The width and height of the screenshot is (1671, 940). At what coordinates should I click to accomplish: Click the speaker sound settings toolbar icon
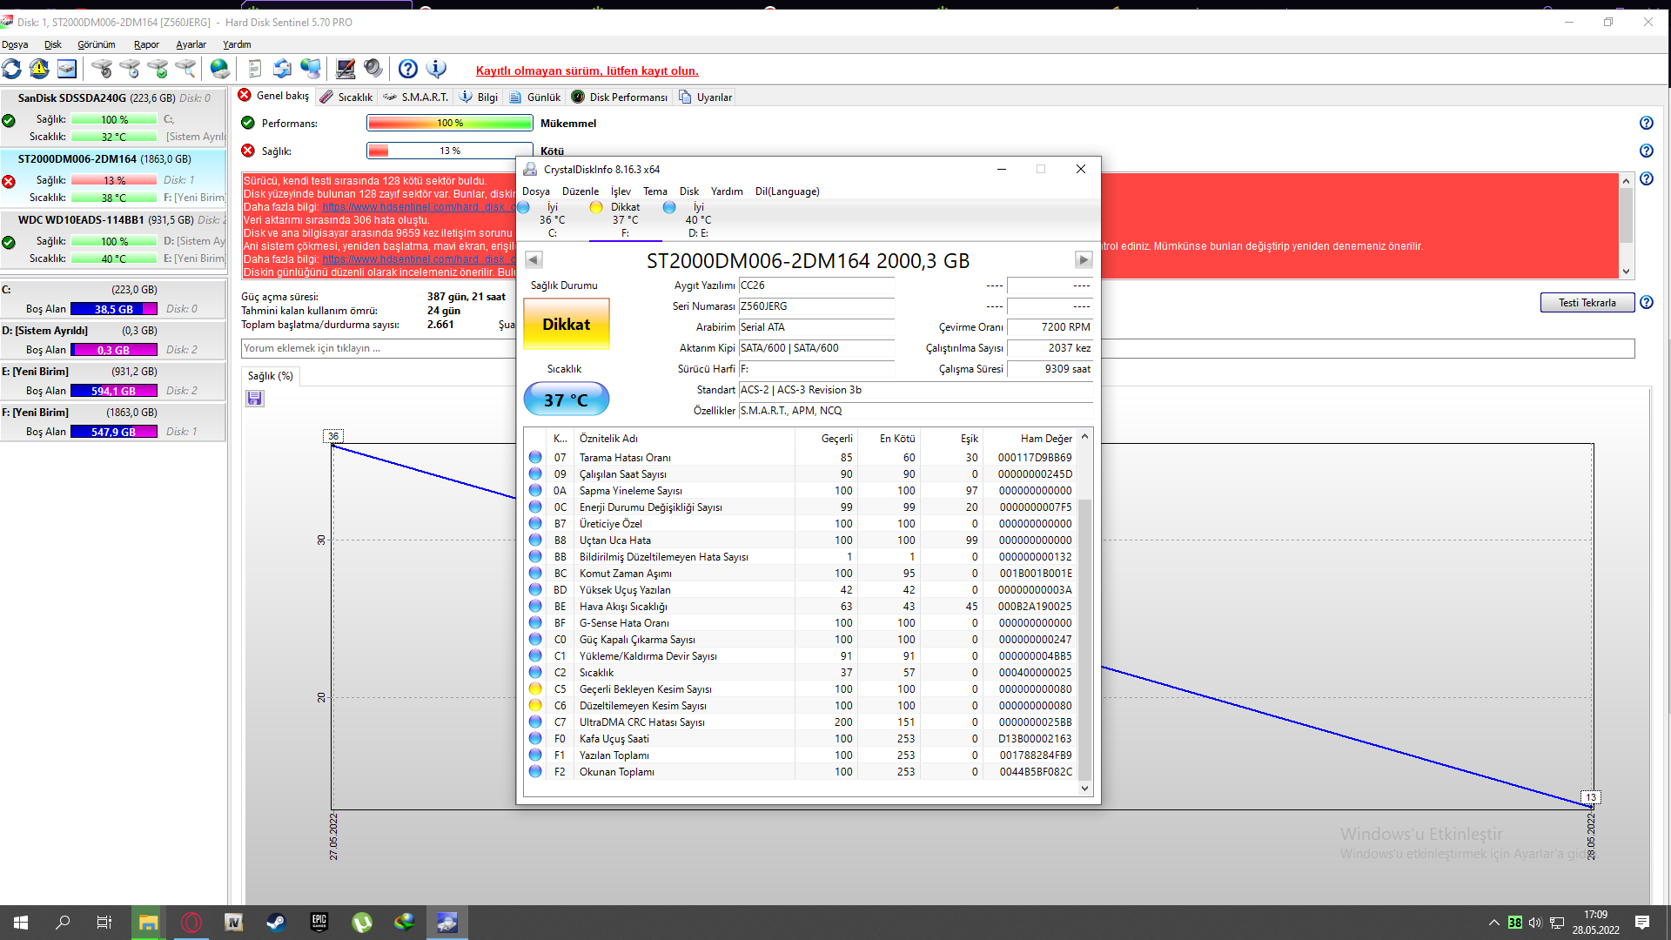(x=373, y=69)
